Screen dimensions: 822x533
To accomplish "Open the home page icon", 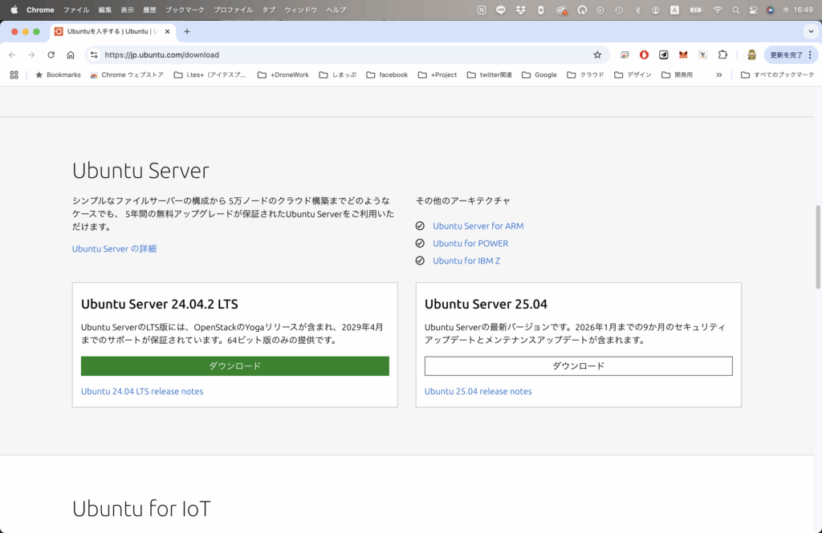I will tap(71, 55).
